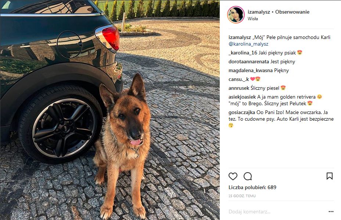Open the 15 godz. temu timestamp link
This screenshot has height=220, width=341.
point(242,196)
